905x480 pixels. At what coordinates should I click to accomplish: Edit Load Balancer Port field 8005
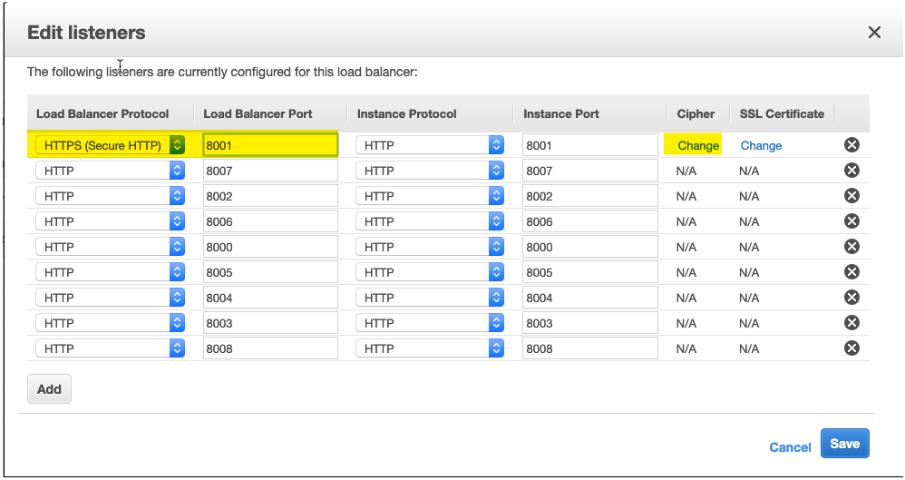tap(270, 272)
